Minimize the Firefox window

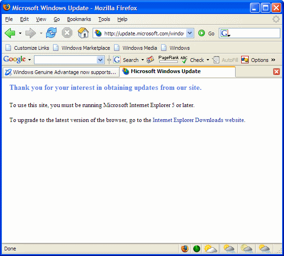click(255, 8)
